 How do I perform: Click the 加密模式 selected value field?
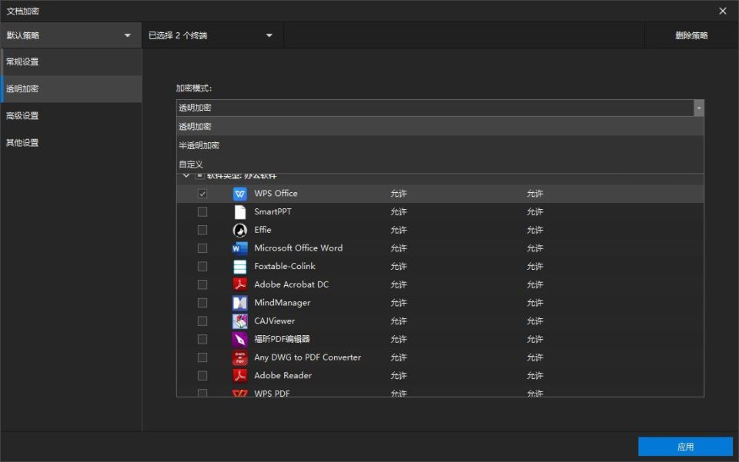[435, 108]
